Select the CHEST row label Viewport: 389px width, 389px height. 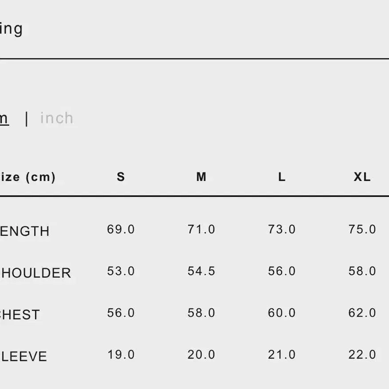point(20,314)
